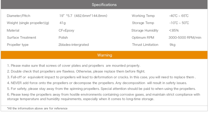Select the Weight (single propeller) label
Screen dimensions: 209x115
coord(28,23)
